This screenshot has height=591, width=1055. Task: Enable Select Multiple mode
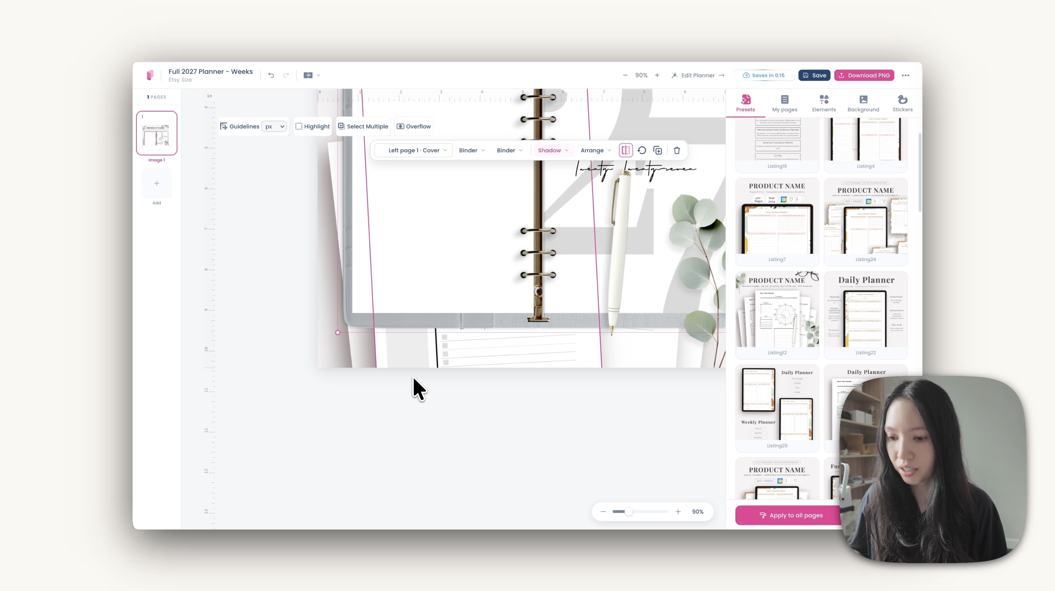point(363,127)
